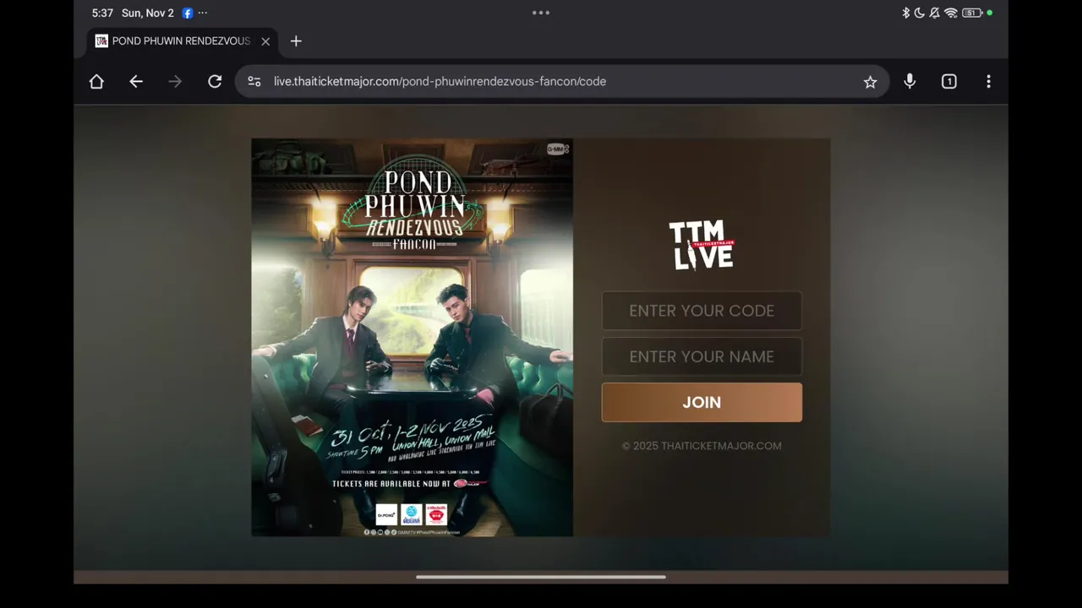The width and height of the screenshot is (1082, 608).
Task: Reload the page with refresh icon
Action: [215, 82]
